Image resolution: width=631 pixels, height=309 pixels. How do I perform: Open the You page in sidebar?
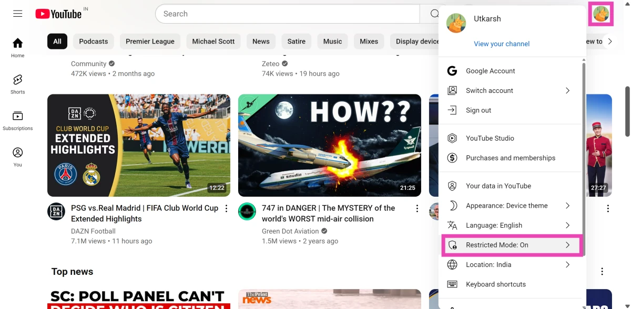click(18, 157)
